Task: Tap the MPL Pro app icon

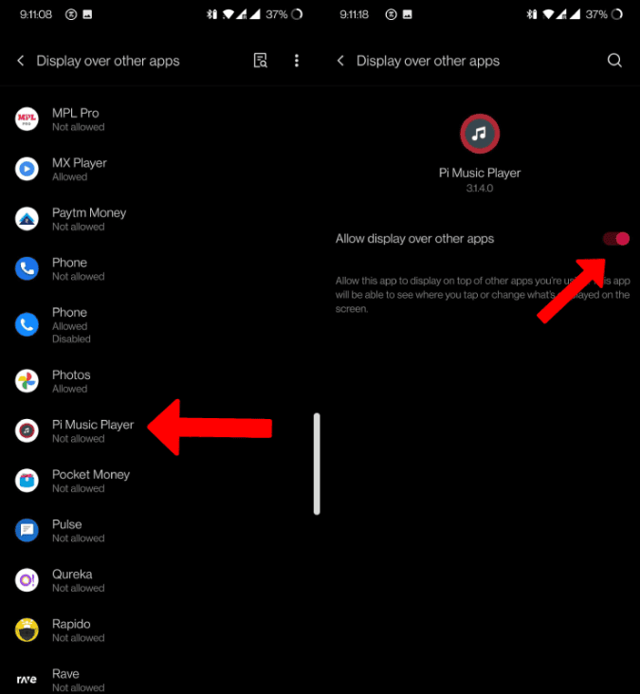Action: pos(27,119)
